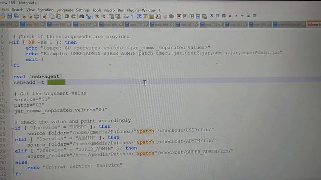
Task: Open the Search menu
Action: (18, 10)
